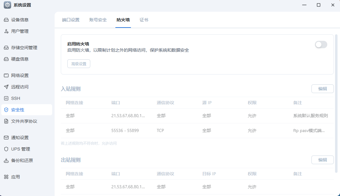The width and height of the screenshot is (340, 196).
Task: Open User Management (用户管理) icon in sidebar
Action: click(6, 31)
